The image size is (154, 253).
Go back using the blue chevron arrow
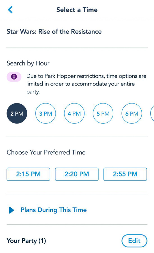[x=10, y=10]
